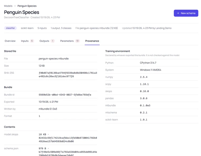Click the SHA-256 hash value
Viewport: 201px width, 156px height.
(x=68, y=75)
